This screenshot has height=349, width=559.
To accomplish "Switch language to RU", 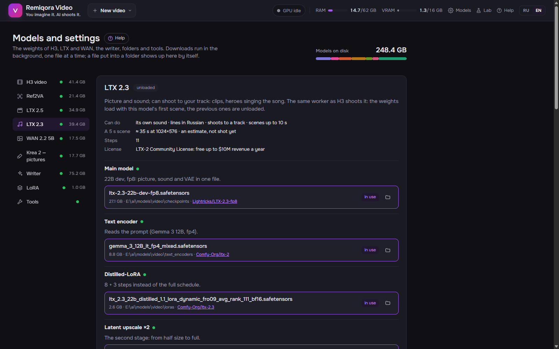I will pyautogui.click(x=526, y=10).
